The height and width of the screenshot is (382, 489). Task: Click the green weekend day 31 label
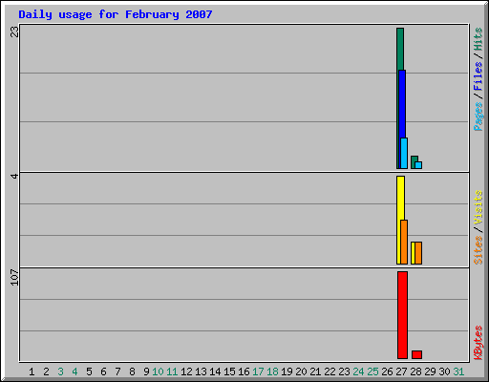coord(458,371)
